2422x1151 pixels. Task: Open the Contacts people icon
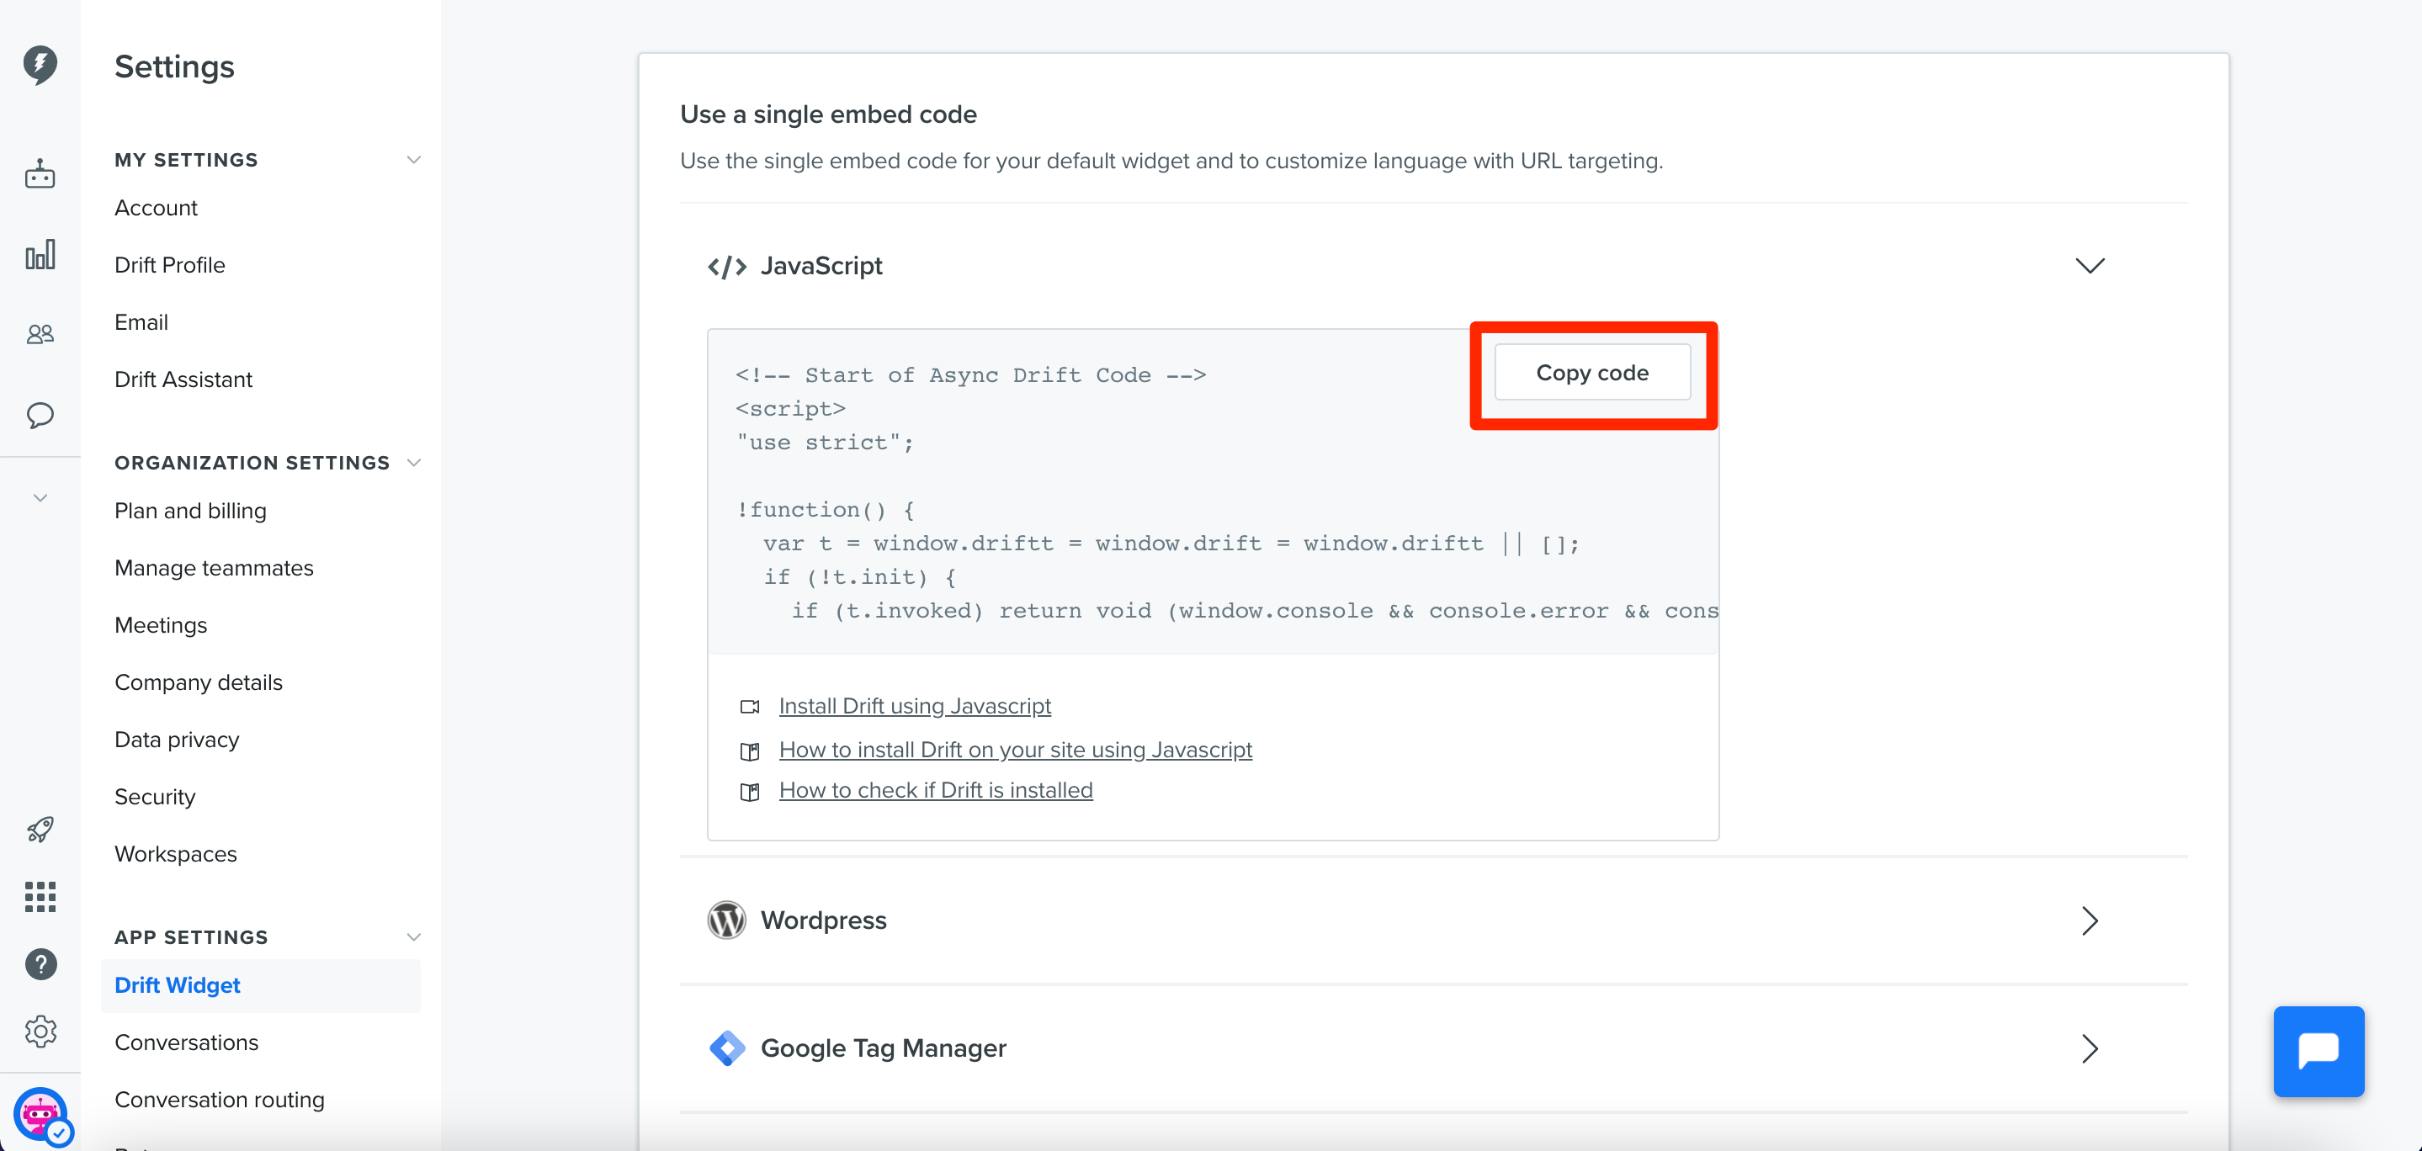click(40, 334)
